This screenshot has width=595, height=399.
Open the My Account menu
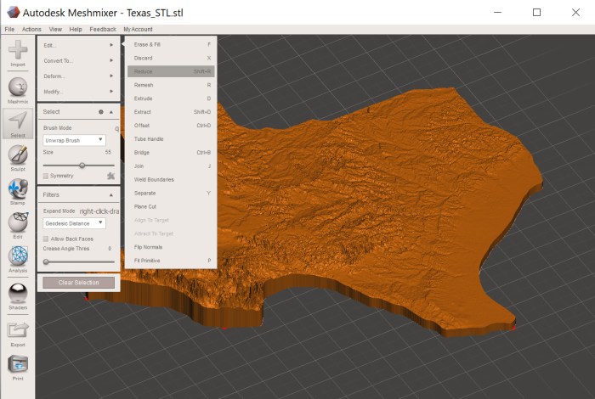pos(138,29)
